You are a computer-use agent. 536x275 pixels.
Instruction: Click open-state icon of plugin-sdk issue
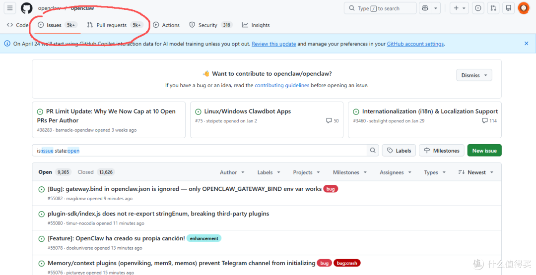(x=41, y=214)
